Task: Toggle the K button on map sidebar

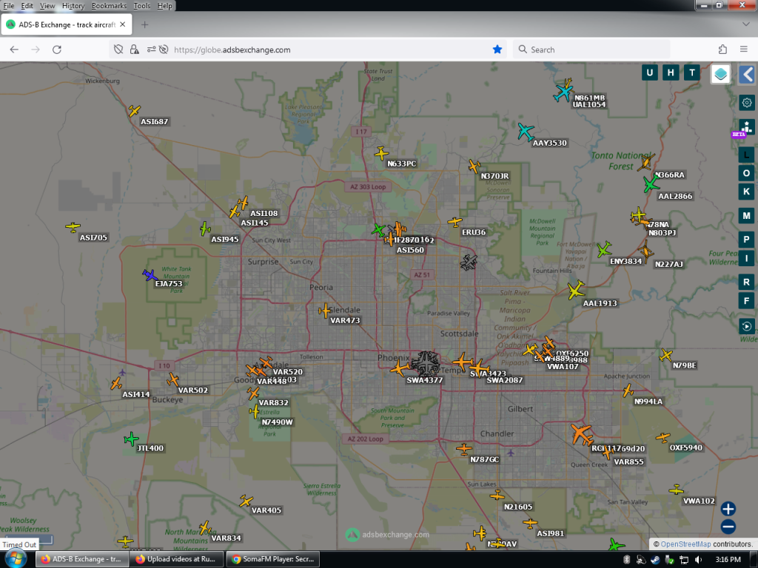Action: (746, 192)
